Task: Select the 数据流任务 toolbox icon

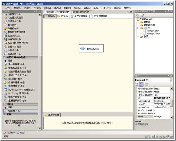Action: pos(5,29)
